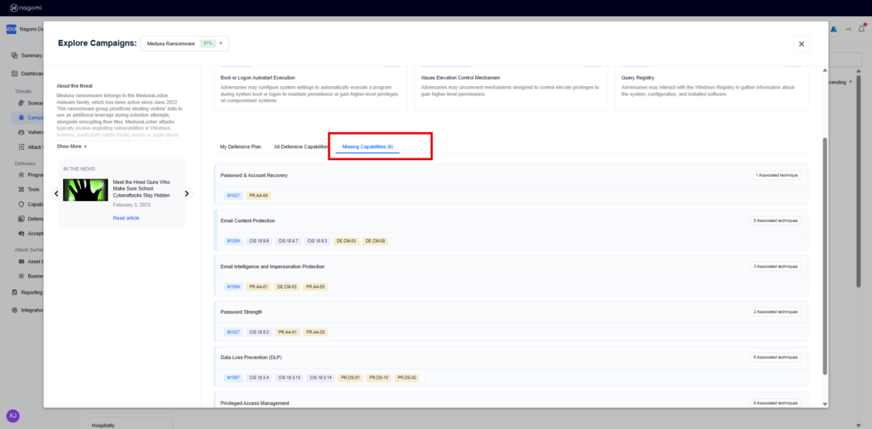
Task: Open Data Loss Prevention associated techniques badge
Action: 775,357
